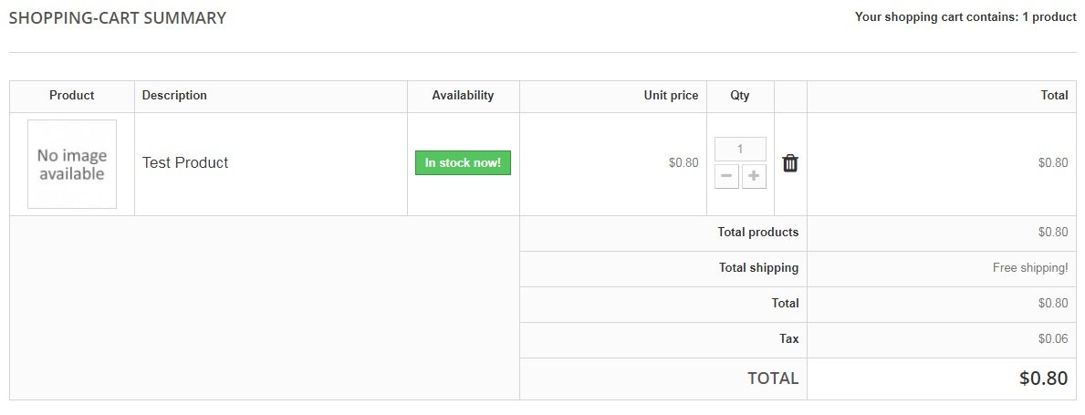Select the 'Free shipping!' text
The height and width of the screenshot is (415, 1085).
point(1030,268)
